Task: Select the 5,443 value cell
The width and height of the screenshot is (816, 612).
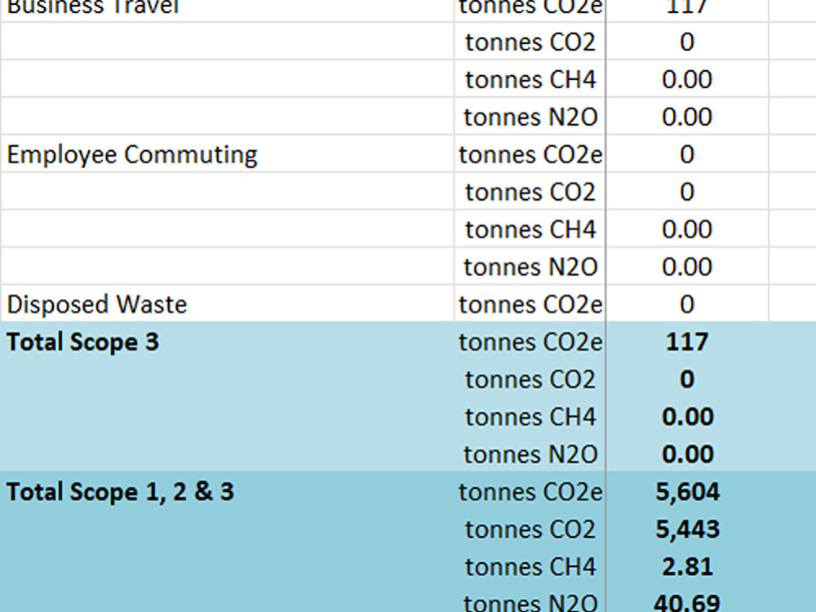Action: pos(687,529)
